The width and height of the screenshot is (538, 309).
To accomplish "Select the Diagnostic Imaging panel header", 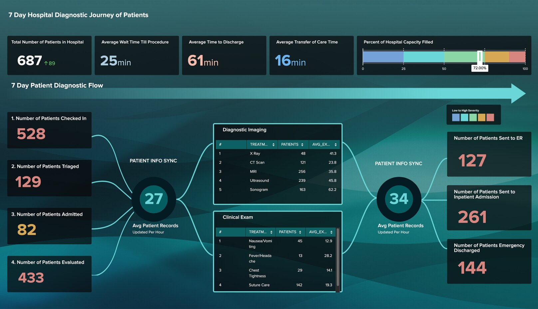I will tap(245, 130).
